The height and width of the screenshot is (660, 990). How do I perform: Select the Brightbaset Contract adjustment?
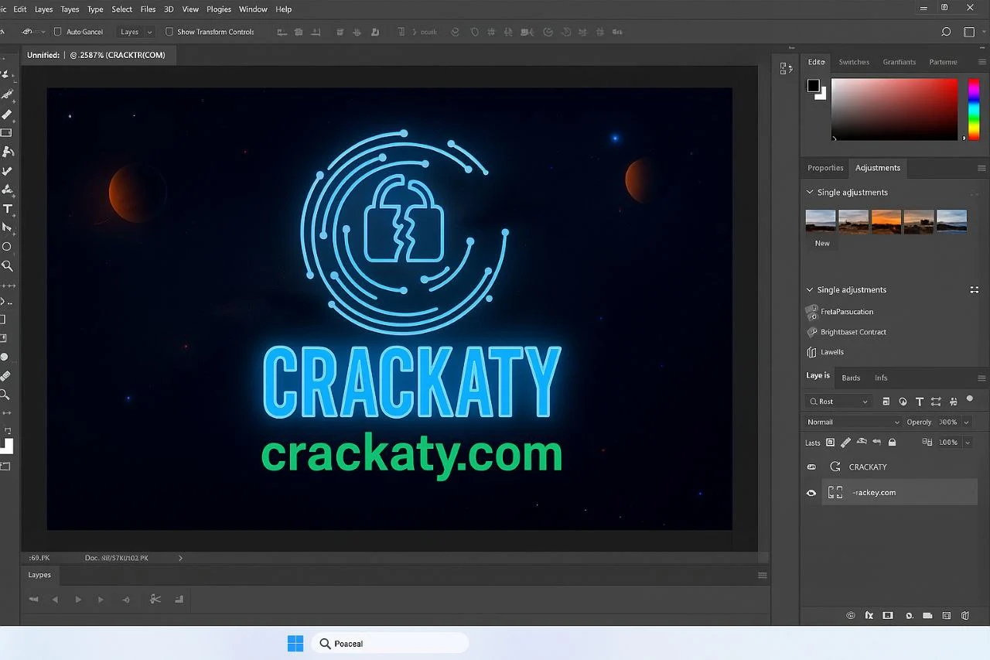click(853, 332)
